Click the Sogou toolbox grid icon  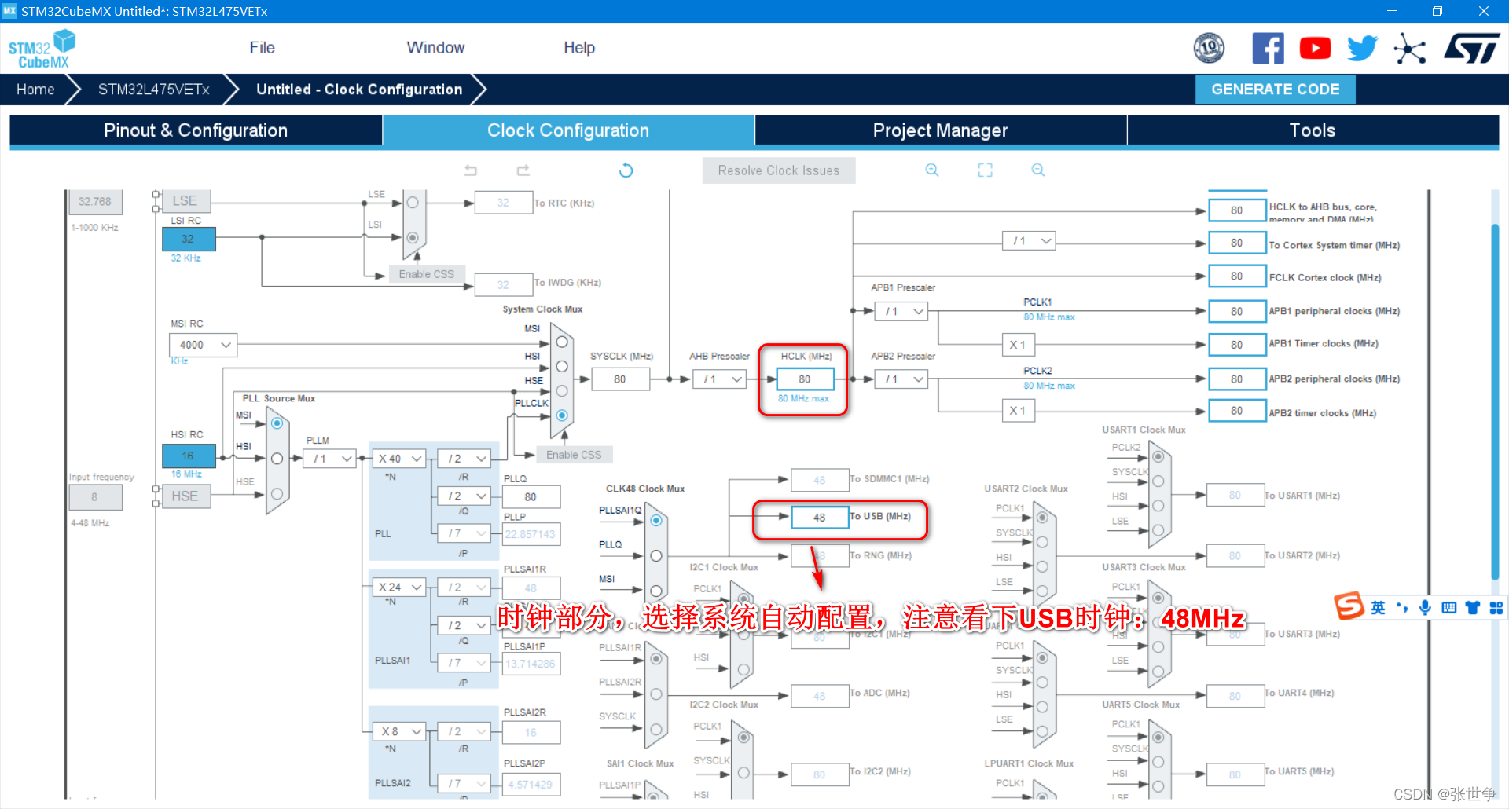[x=1496, y=607]
